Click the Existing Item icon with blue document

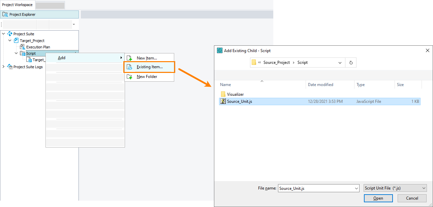[x=130, y=67]
